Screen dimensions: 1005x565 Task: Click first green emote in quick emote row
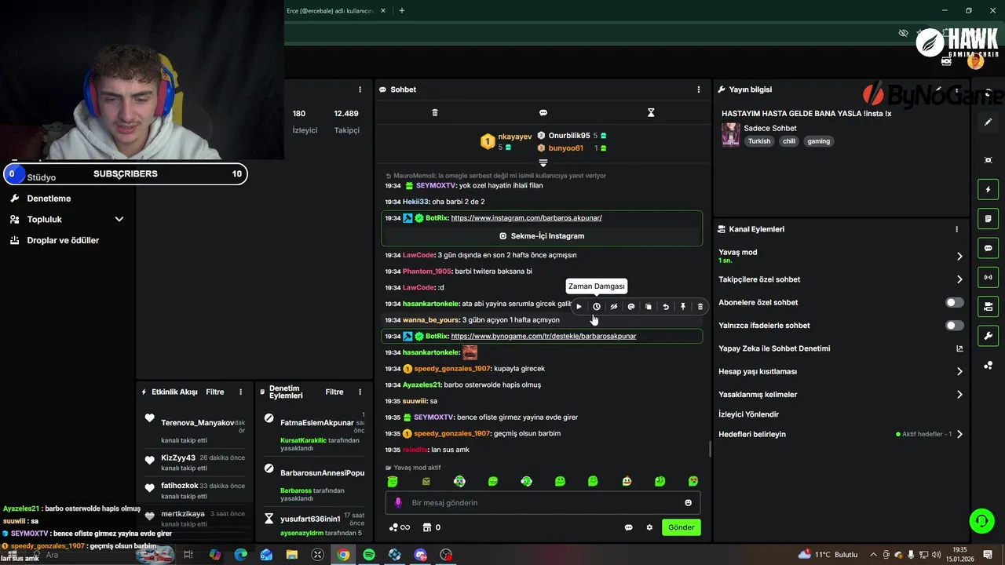pos(393,481)
